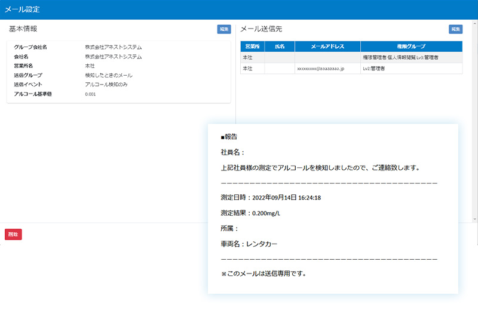The width and height of the screenshot is (478, 317).
Task: Click the 社員名： line in mail preview
Action: tap(233, 153)
